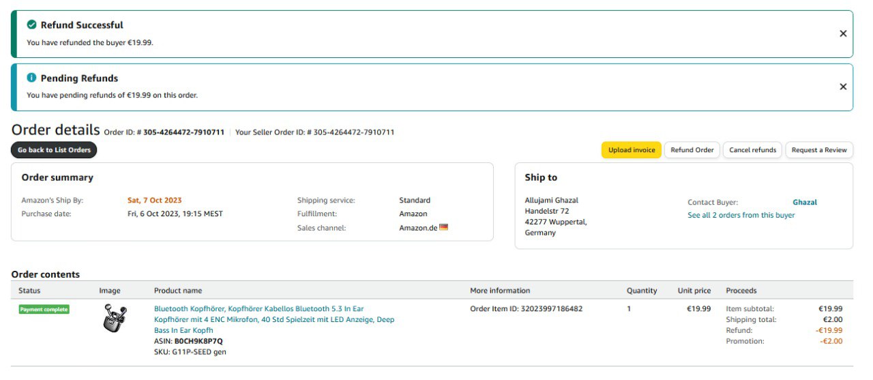Open See all 2 orders from this buyer
Screen dimensions: 873x380
click(741, 215)
